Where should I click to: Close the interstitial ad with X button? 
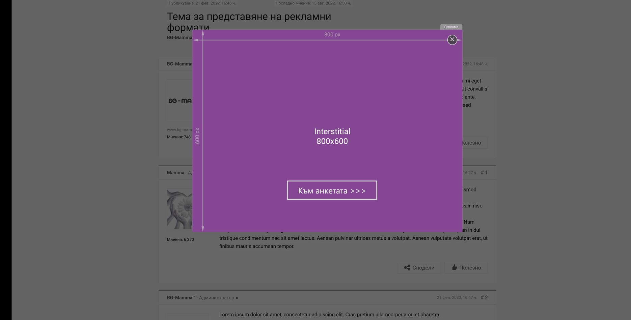[452, 40]
